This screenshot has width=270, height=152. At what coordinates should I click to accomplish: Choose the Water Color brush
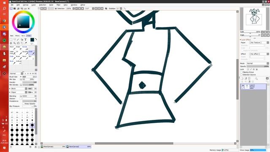(13, 53)
